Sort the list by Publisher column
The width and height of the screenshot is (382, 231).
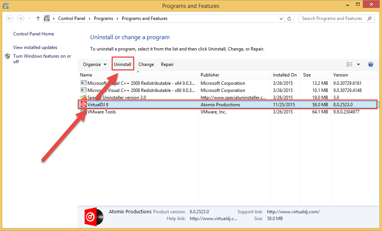(234, 75)
